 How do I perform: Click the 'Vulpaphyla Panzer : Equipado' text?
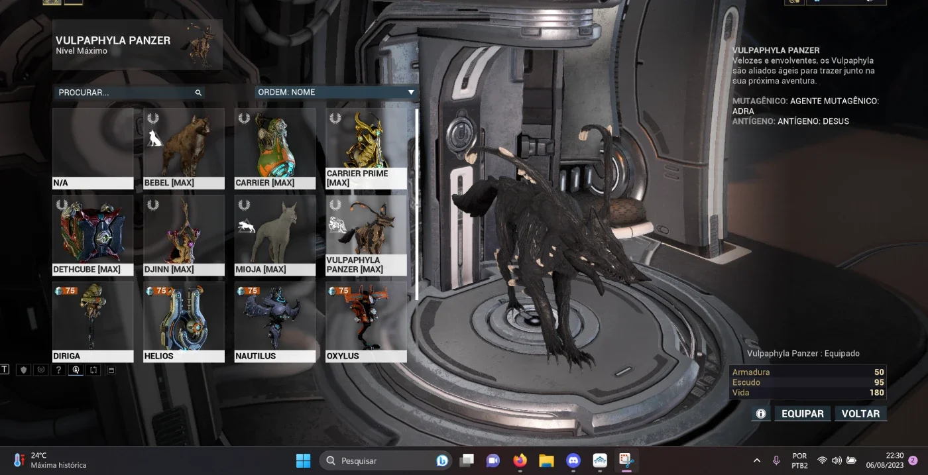tap(803, 354)
